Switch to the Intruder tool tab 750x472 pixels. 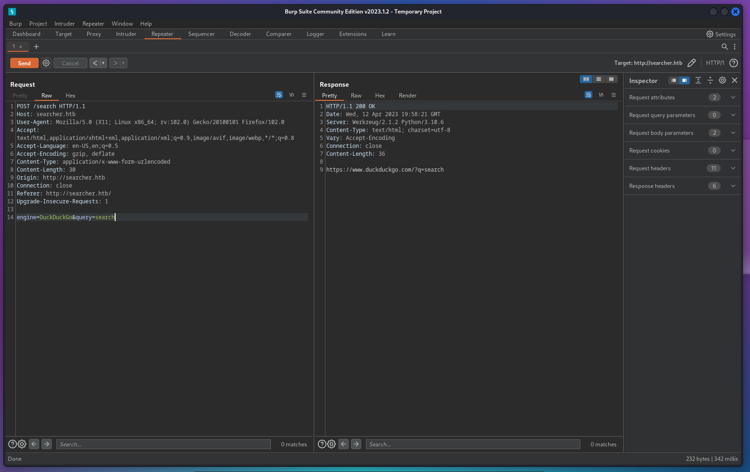(x=126, y=34)
